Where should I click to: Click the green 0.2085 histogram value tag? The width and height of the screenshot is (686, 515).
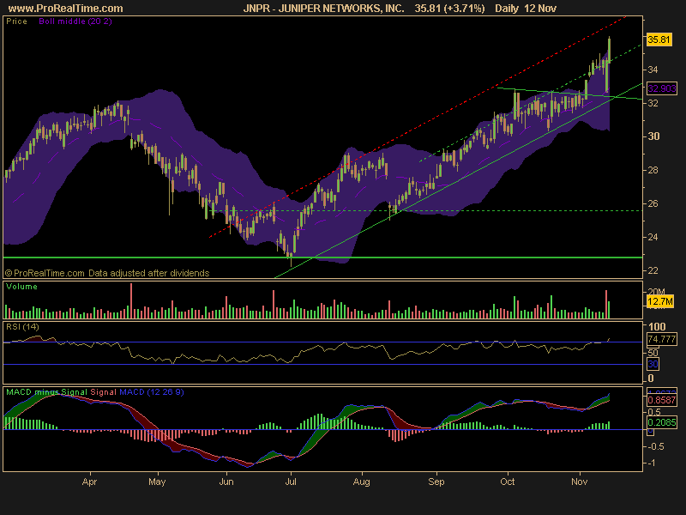662,422
